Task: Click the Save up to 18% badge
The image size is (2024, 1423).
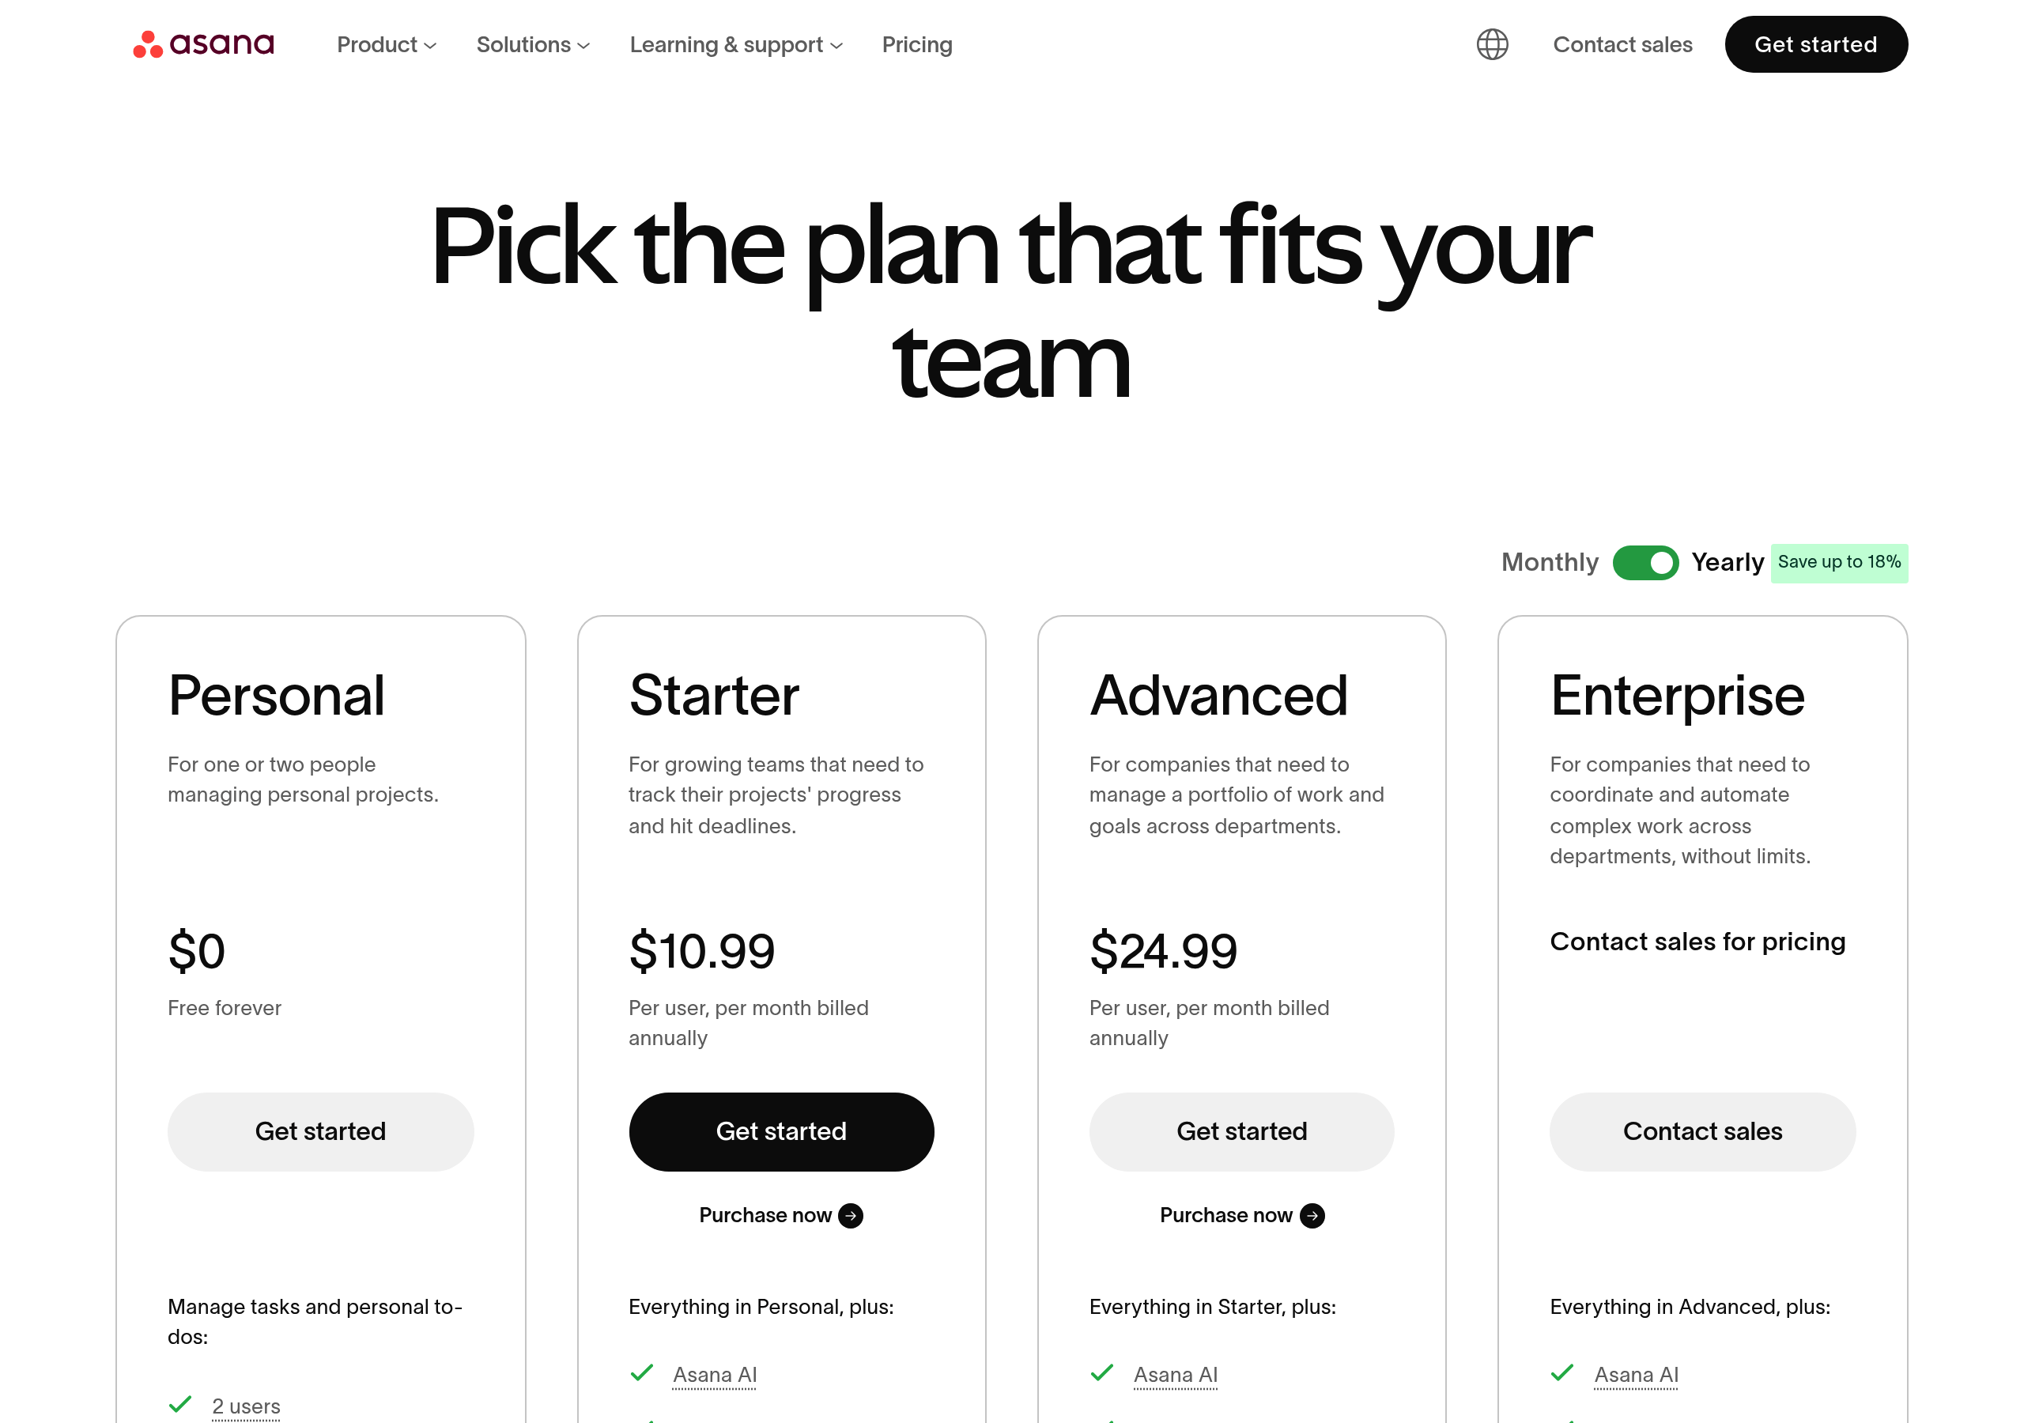Action: coord(1840,561)
